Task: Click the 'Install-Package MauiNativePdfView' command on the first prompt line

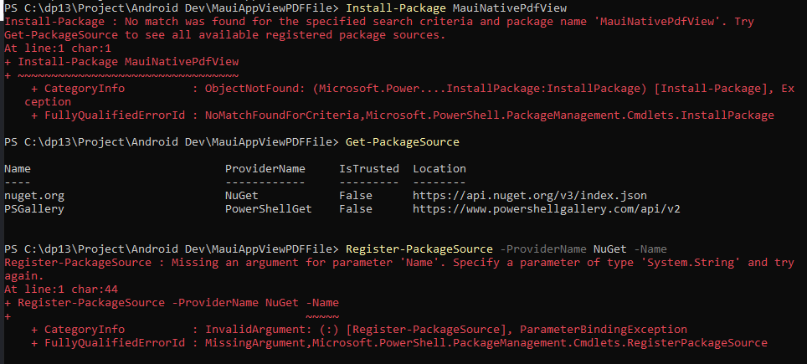Action: point(456,8)
